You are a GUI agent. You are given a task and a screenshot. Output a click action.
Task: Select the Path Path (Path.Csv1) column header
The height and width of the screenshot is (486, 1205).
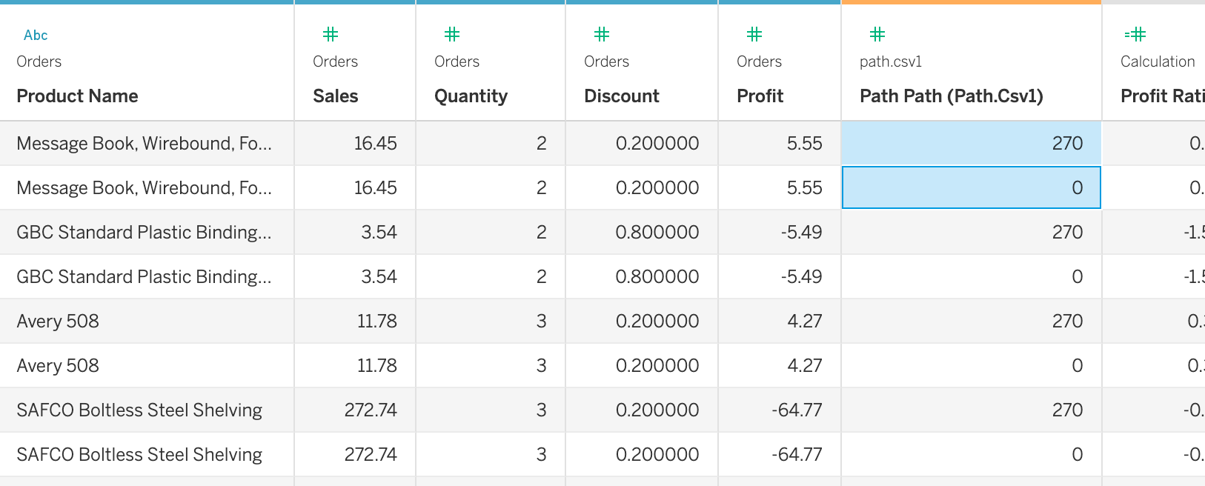952,96
